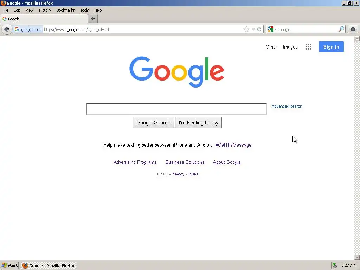This screenshot has width=360, height=270.
Task: Click the google.com identity label
Action: (x=31, y=30)
